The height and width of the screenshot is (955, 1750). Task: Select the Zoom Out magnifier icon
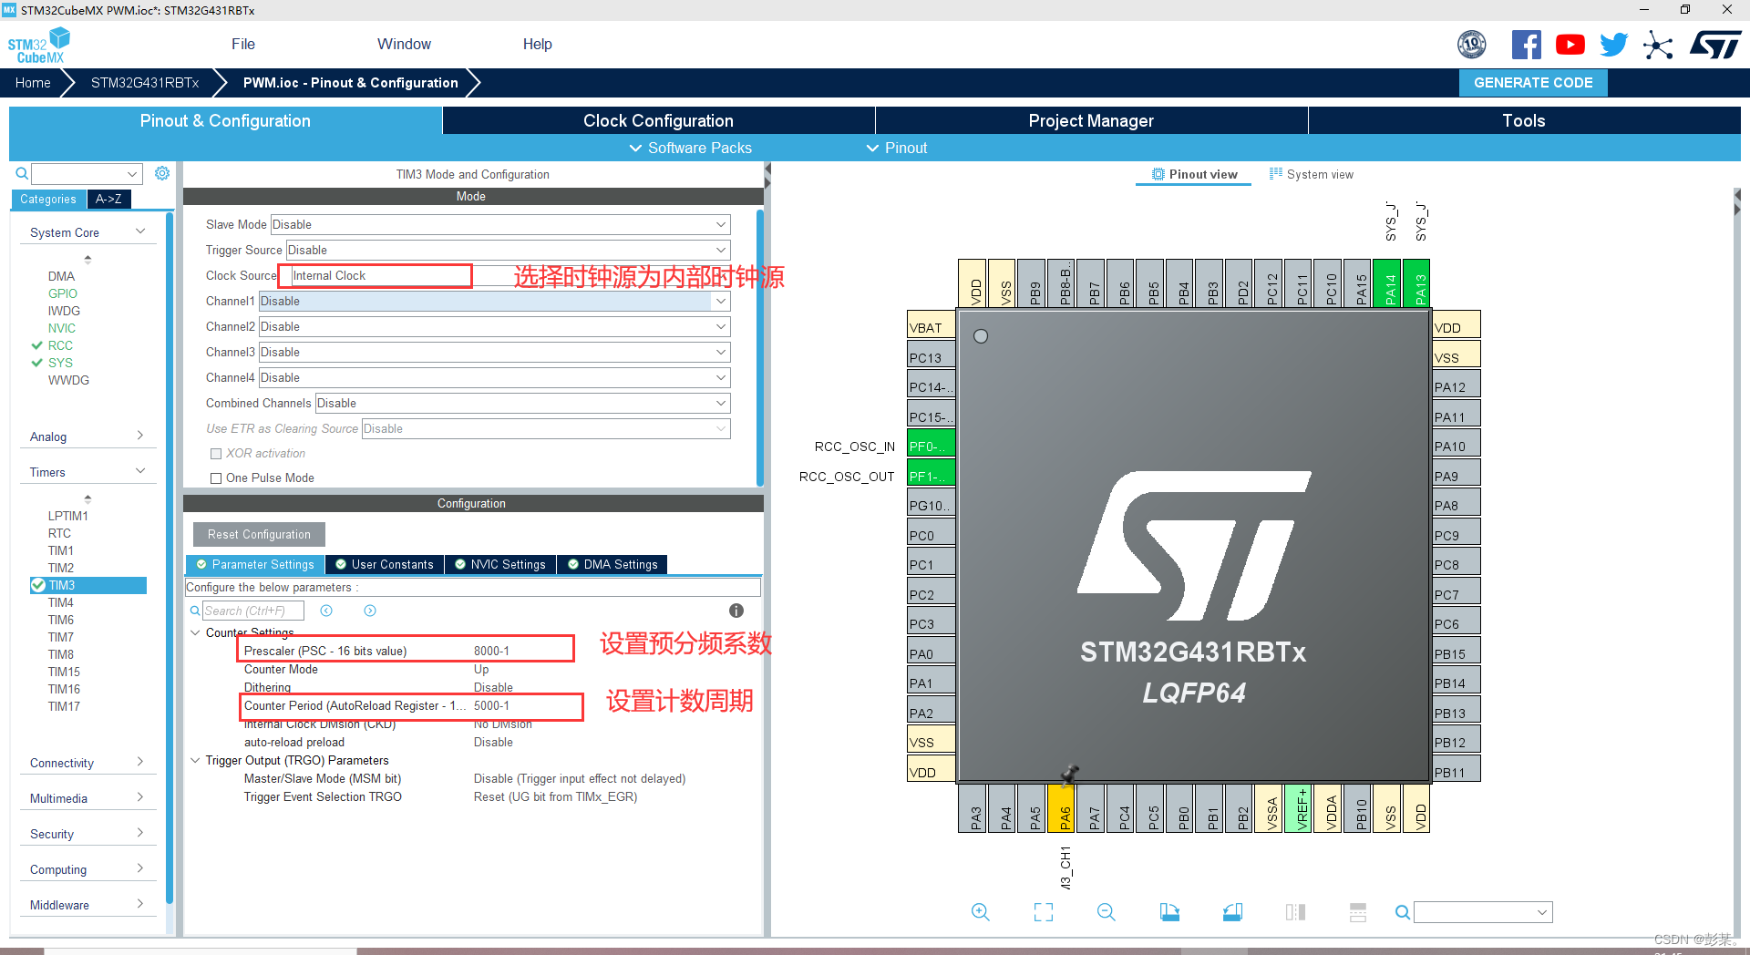coord(1106,911)
